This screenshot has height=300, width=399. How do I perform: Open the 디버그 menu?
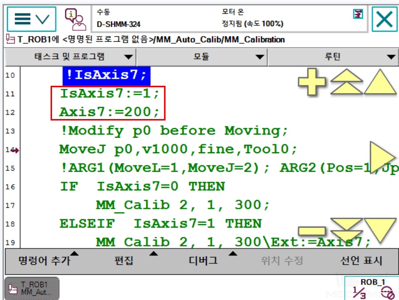pos(203,260)
